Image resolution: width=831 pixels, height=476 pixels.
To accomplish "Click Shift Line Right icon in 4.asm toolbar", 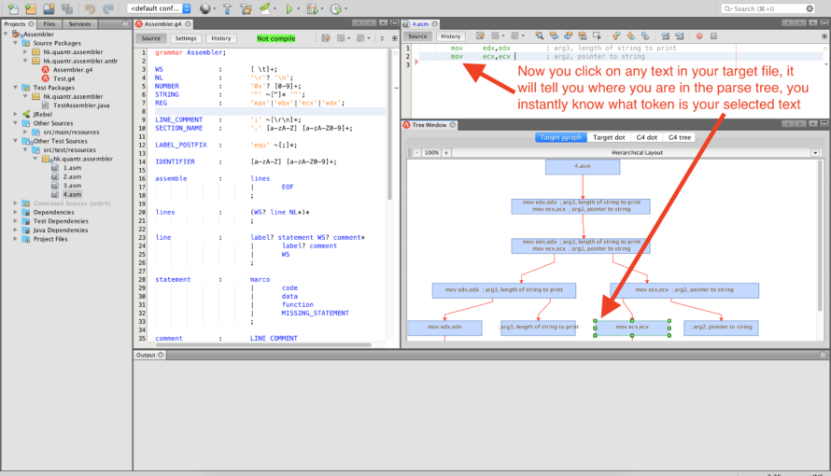I will pos(680,35).
